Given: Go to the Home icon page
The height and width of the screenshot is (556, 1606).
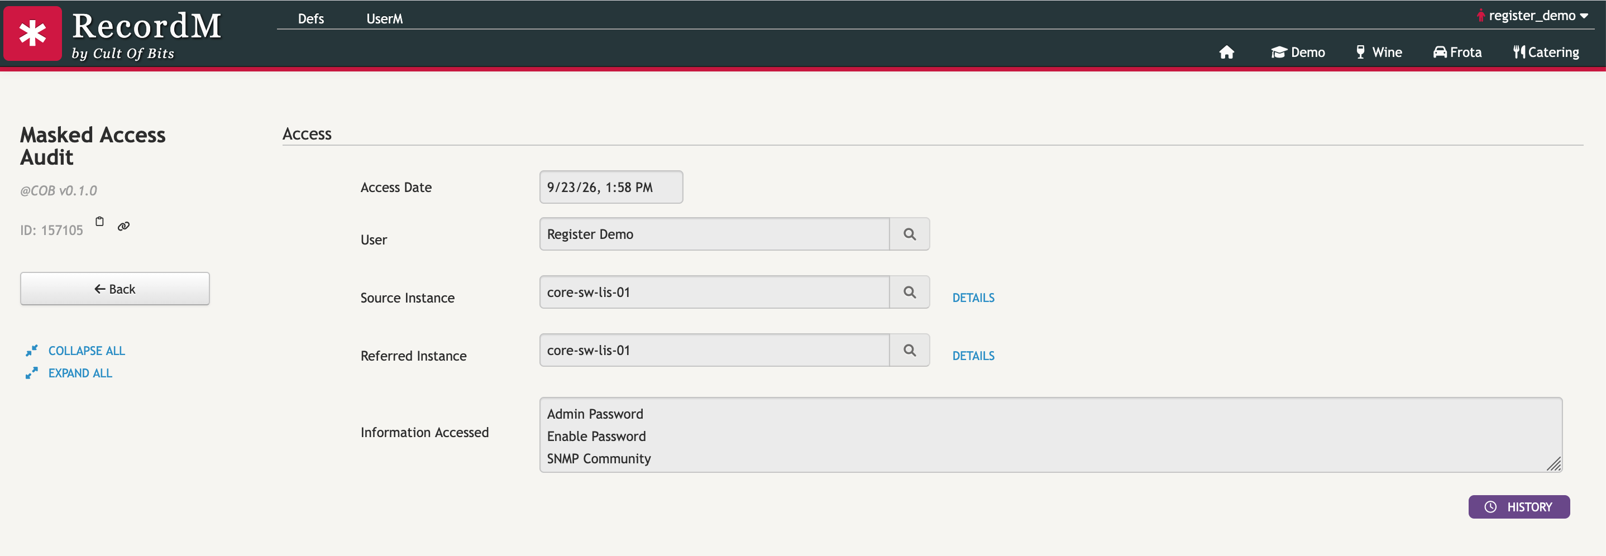Looking at the screenshot, I should click(x=1226, y=52).
